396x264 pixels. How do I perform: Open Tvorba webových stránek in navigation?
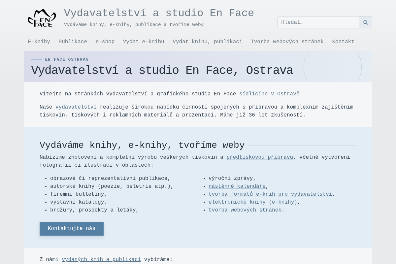[x=287, y=42]
